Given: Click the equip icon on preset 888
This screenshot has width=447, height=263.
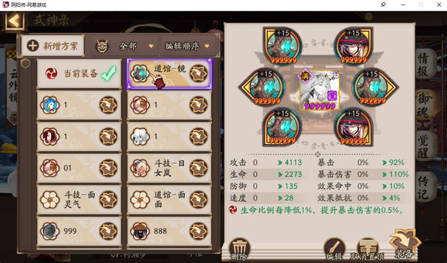Looking at the screenshot, I should 199,231.
